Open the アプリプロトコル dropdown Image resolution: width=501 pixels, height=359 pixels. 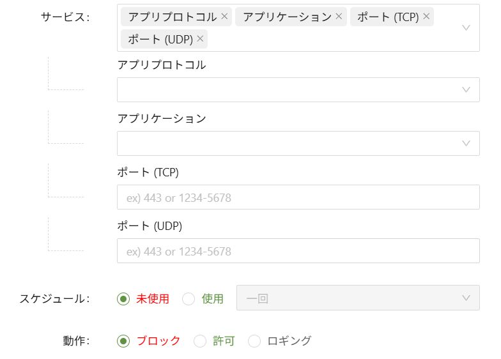[298, 90]
